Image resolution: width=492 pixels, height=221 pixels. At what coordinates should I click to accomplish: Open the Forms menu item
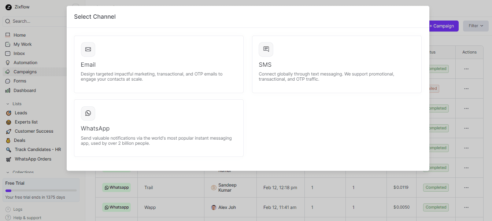point(20,81)
